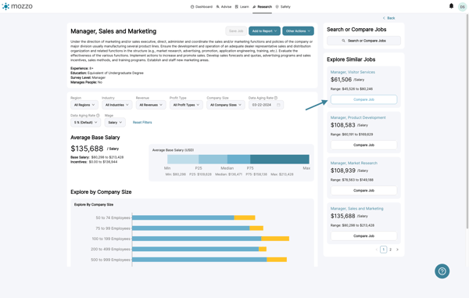The width and height of the screenshot is (469, 298).
Task: Open notifications bell icon
Action: click(x=451, y=6)
